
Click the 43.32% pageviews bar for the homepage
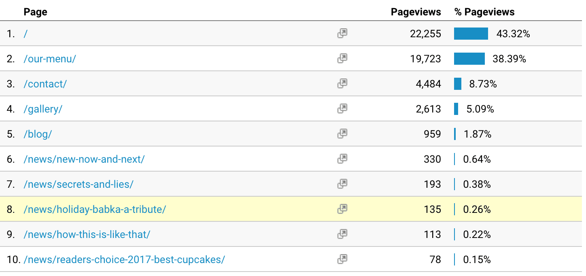pyautogui.click(x=471, y=34)
